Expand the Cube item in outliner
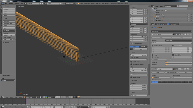Screen dimensions: 193x108 153,17
